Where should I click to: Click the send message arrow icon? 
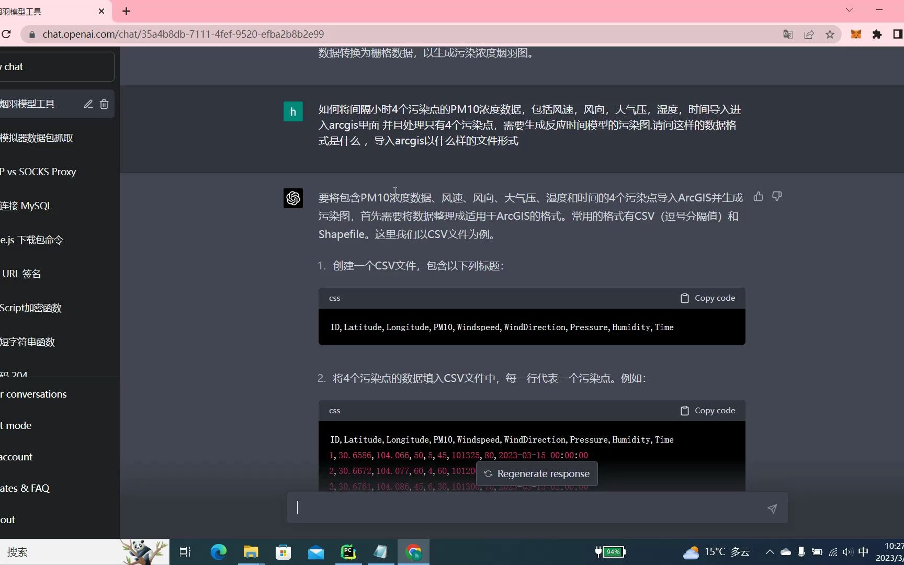coord(772,508)
